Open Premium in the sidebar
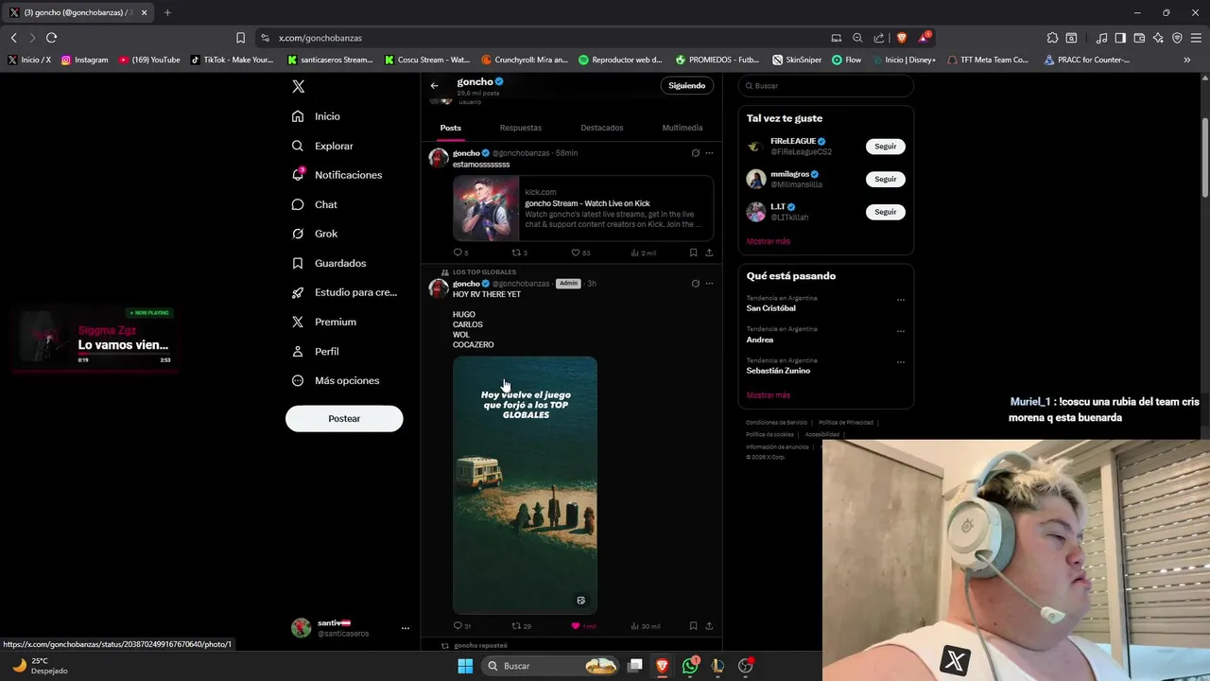 point(323,322)
